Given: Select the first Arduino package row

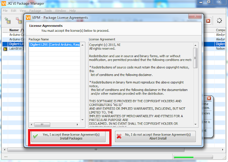Looking at the screenshot, I should pos(16,35).
